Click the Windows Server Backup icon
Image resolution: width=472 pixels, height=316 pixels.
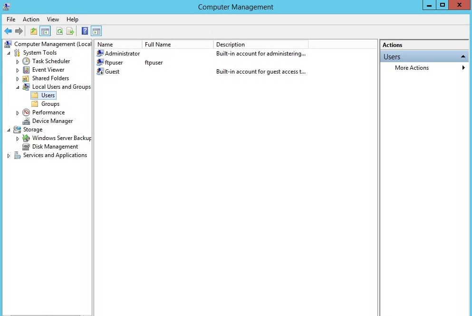[26, 138]
